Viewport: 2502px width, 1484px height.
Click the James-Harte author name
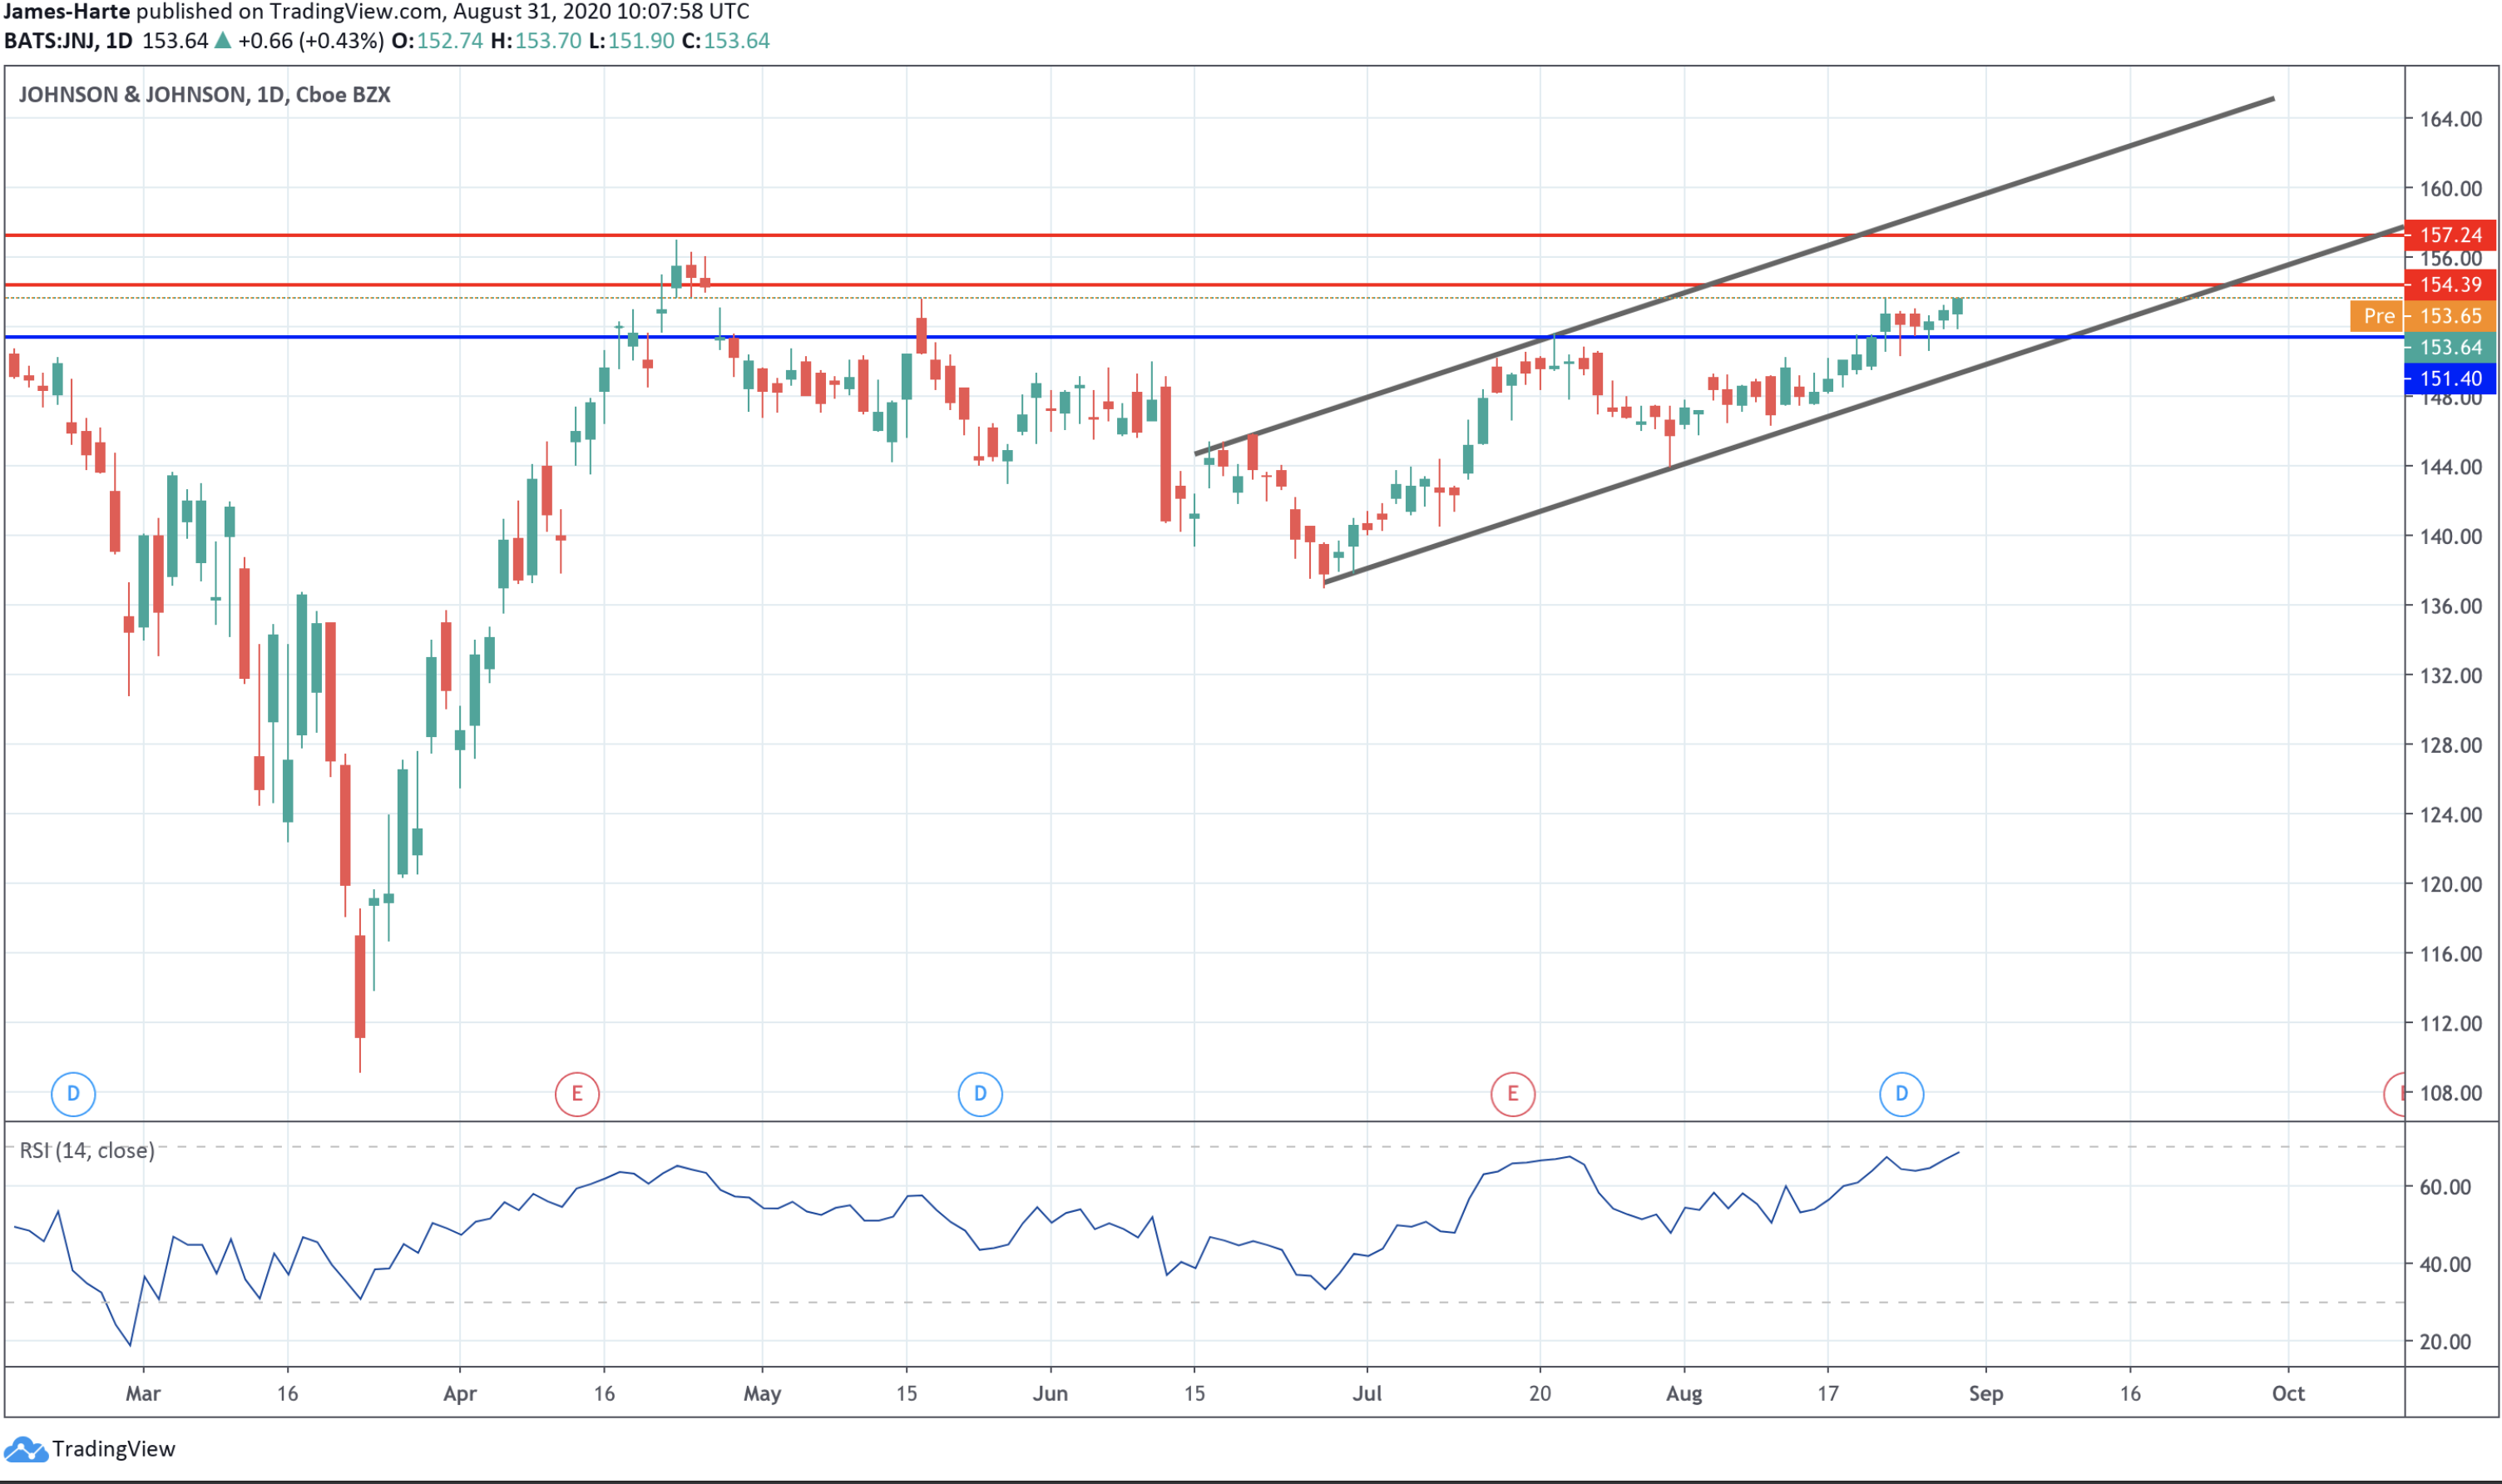pyautogui.click(x=66, y=12)
